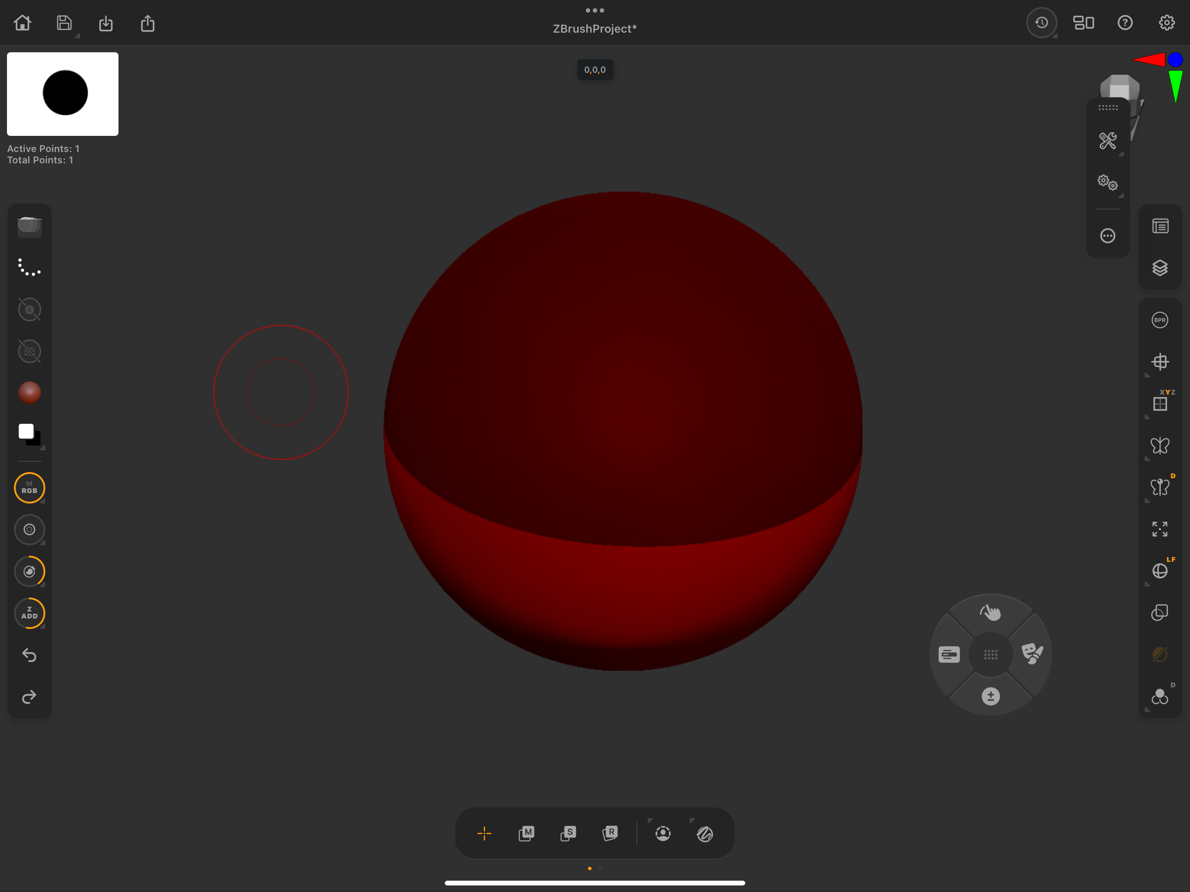The height and width of the screenshot is (892, 1190).
Task: Open the theater masks on radial menu
Action: (x=1032, y=654)
